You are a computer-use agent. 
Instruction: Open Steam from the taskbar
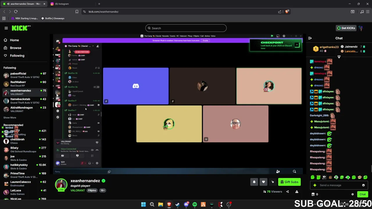(178, 204)
